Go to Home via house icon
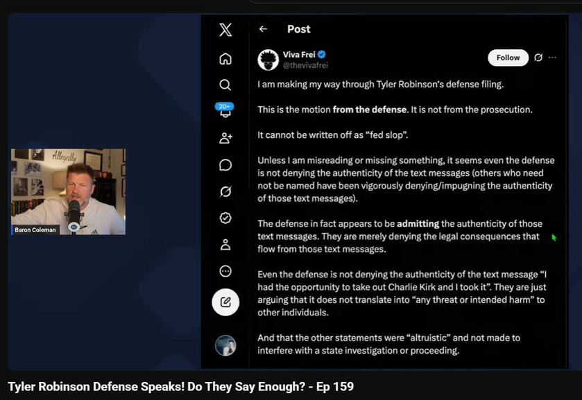This screenshot has width=582, height=400. tap(225, 59)
